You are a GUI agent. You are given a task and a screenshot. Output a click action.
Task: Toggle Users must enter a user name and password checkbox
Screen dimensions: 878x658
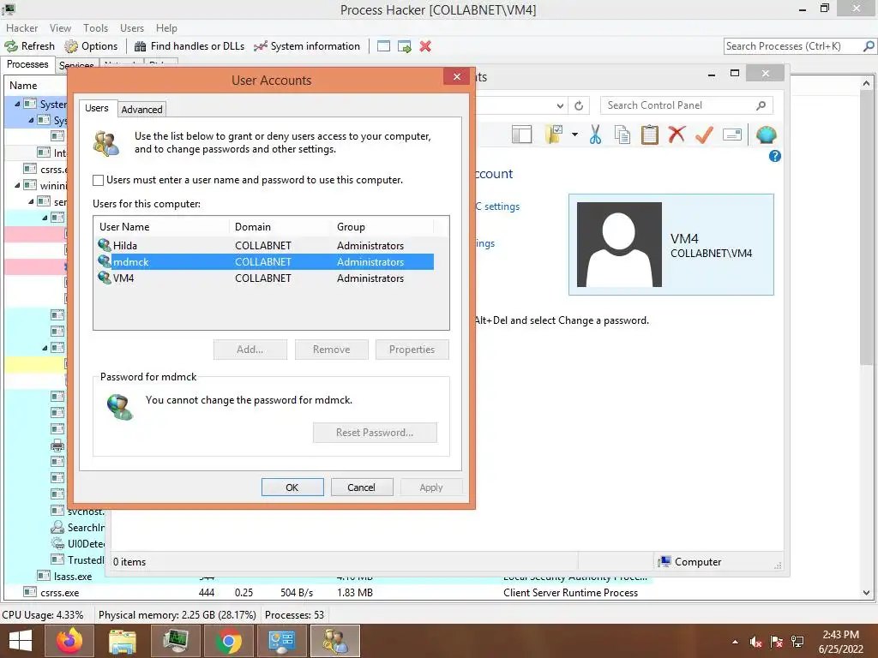click(98, 180)
